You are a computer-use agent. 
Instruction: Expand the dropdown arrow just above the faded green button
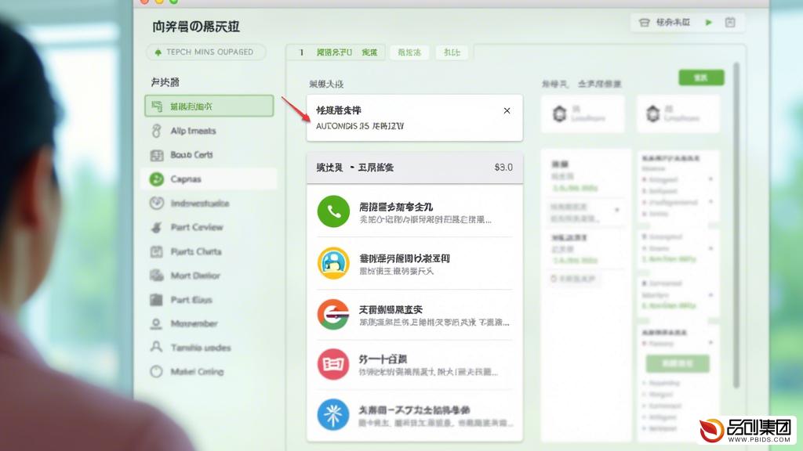click(x=710, y=343)
